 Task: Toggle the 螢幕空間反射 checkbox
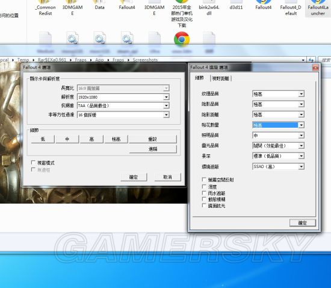204,180
